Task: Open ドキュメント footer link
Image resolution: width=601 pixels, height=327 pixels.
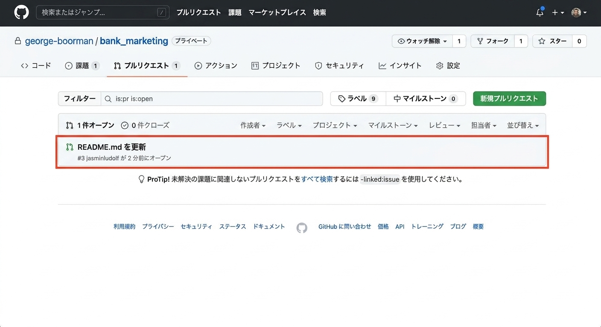Action: click(x=269, y=227)
